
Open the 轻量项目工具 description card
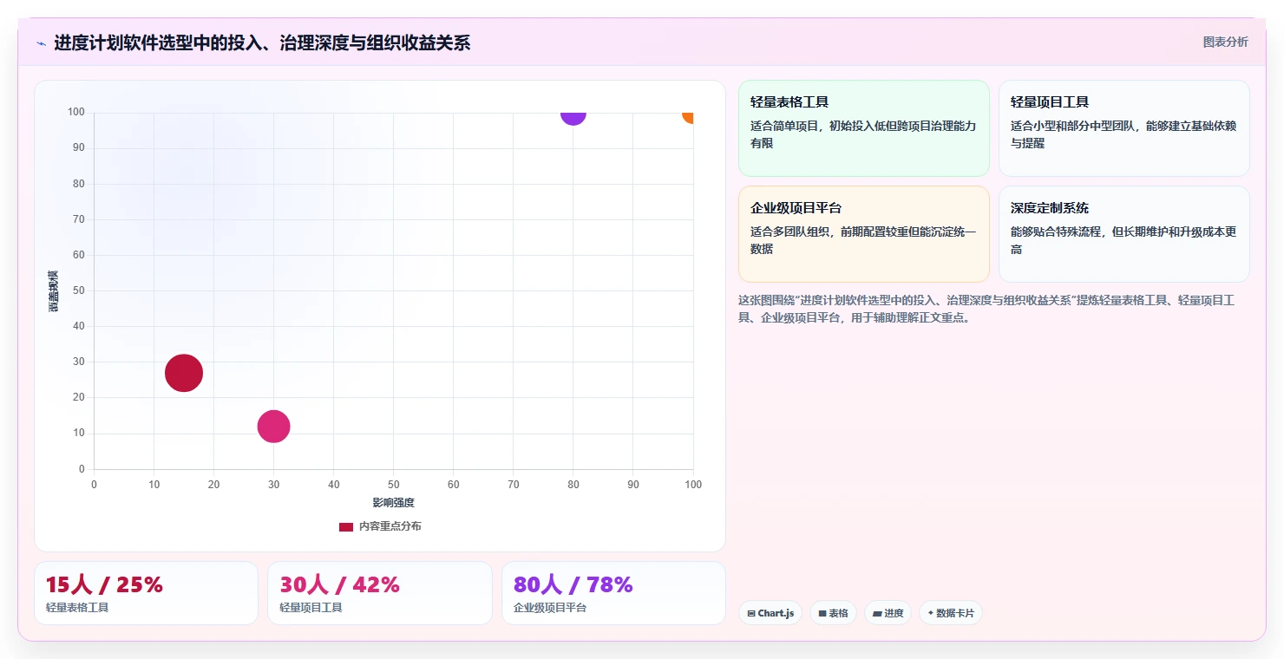pos(1124,128)
